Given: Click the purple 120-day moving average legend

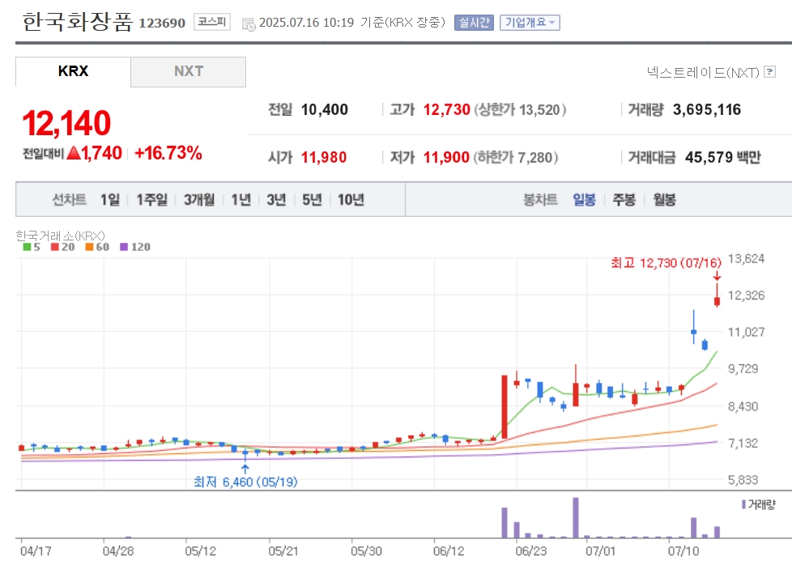Looking at the screenshot, I should [x=135, y=247].
